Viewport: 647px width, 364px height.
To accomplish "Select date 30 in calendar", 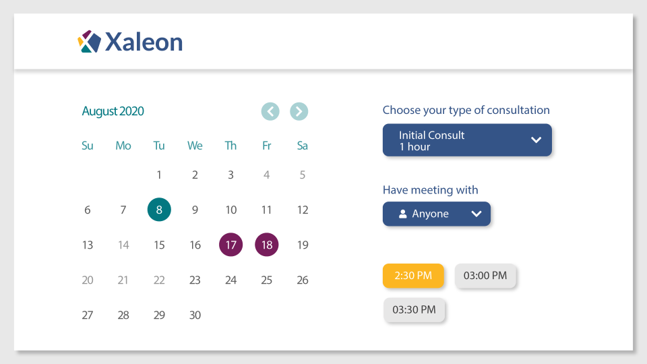I will (195, 315).
